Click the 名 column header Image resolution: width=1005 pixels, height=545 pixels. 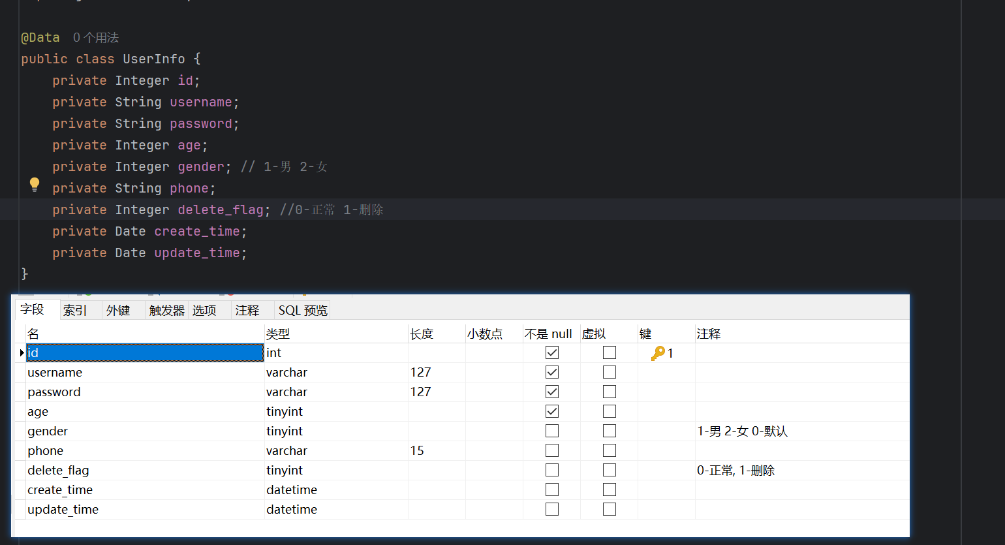145,334
